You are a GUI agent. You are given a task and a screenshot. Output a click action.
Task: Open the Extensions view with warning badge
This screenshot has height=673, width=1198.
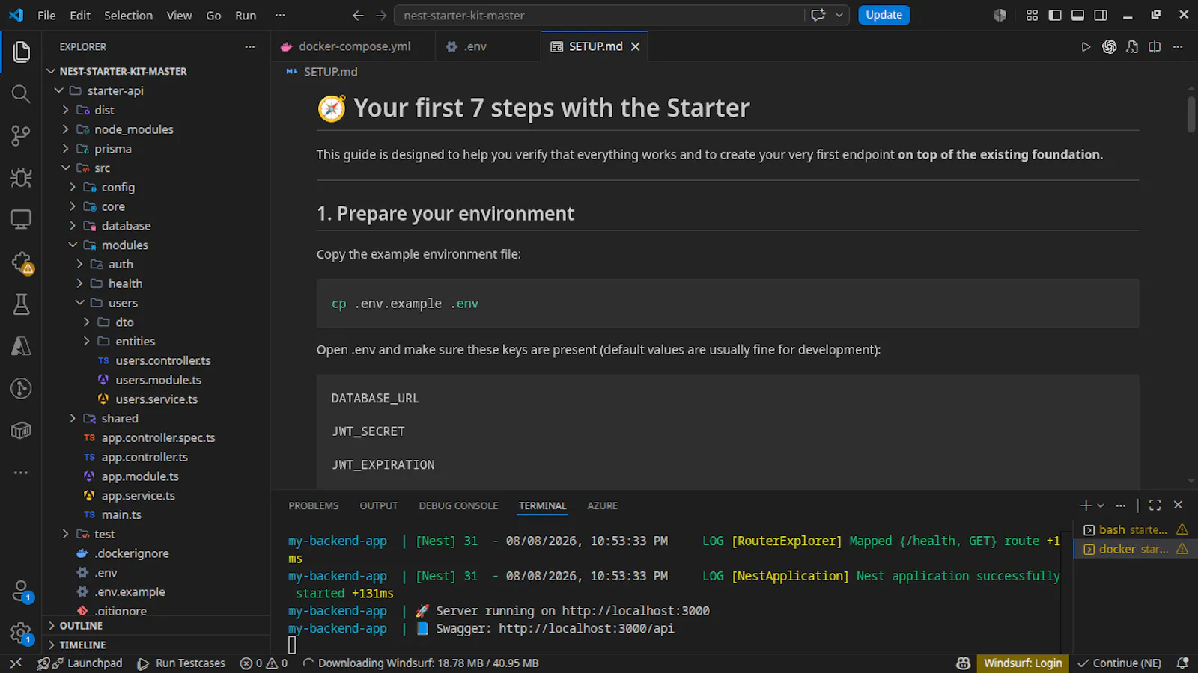coord(22,262)
